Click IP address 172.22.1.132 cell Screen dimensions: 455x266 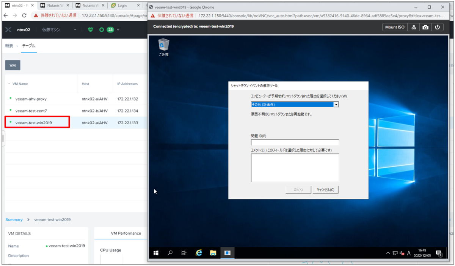point(127,99)
